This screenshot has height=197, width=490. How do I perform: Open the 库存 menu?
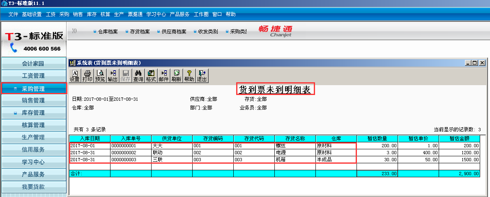[92, 14]
